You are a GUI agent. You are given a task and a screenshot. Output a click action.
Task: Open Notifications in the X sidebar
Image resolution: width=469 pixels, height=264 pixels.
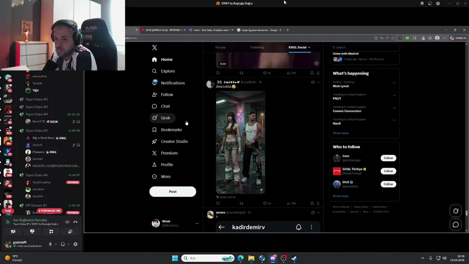click(x=169, y=83)
